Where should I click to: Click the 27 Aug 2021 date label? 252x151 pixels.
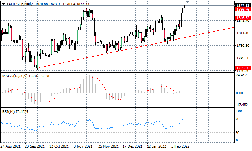point(10,146)
